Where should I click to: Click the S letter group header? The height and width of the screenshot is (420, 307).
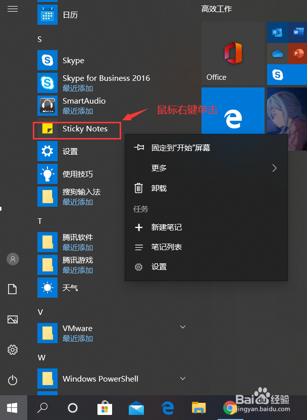tap(39, 39)
